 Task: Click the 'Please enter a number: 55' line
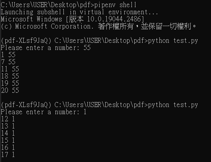pos(46,48)
